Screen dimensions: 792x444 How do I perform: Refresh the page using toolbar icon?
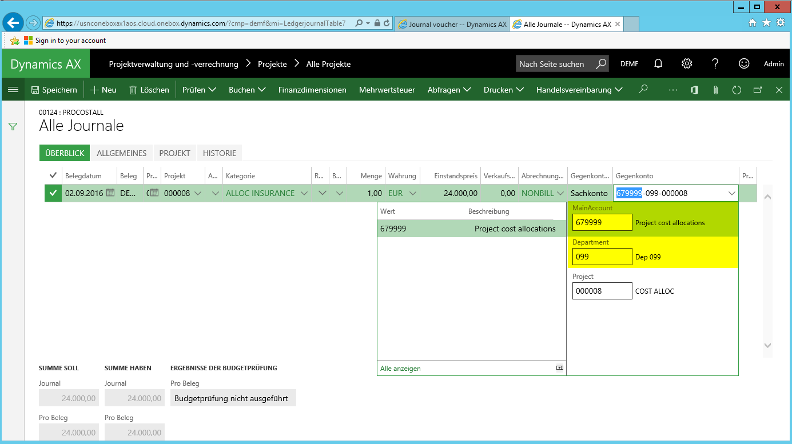point(737,90)
